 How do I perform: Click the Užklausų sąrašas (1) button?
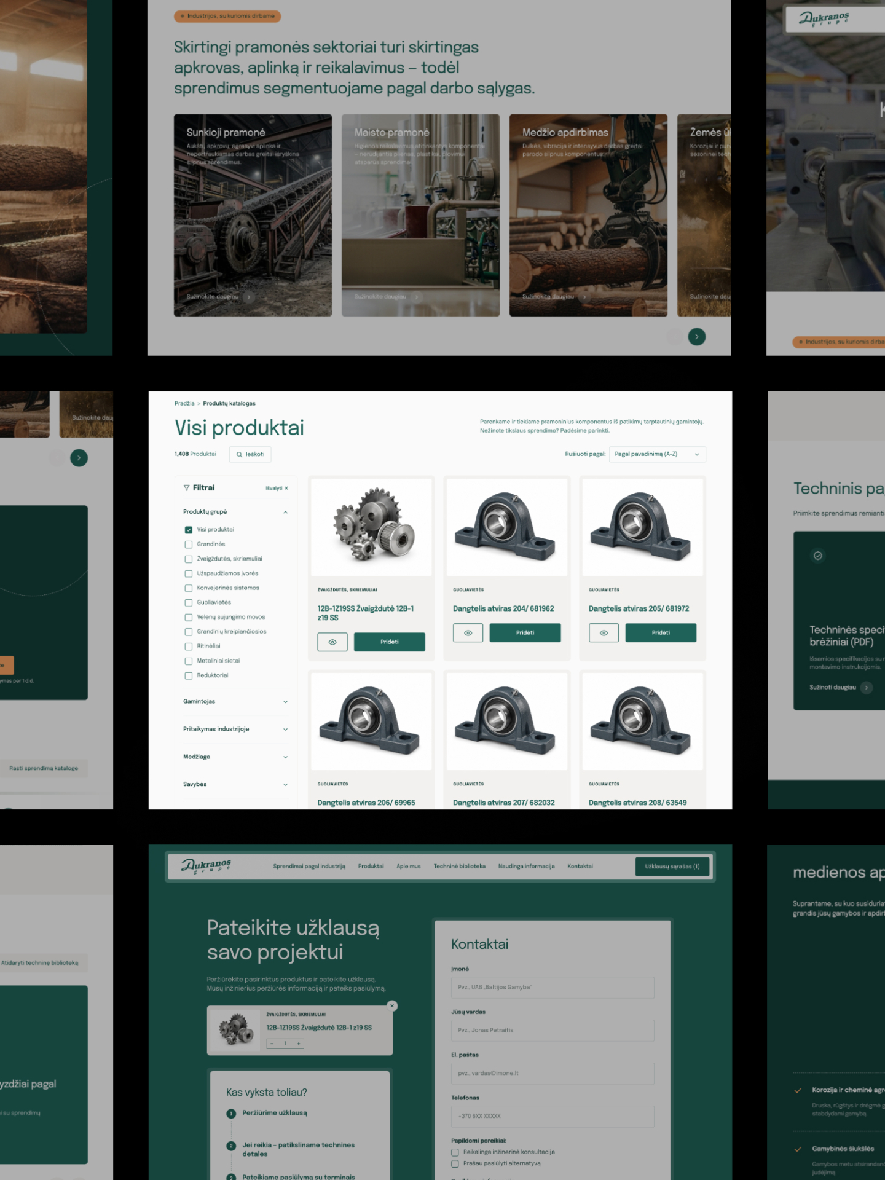click(672, 867)
